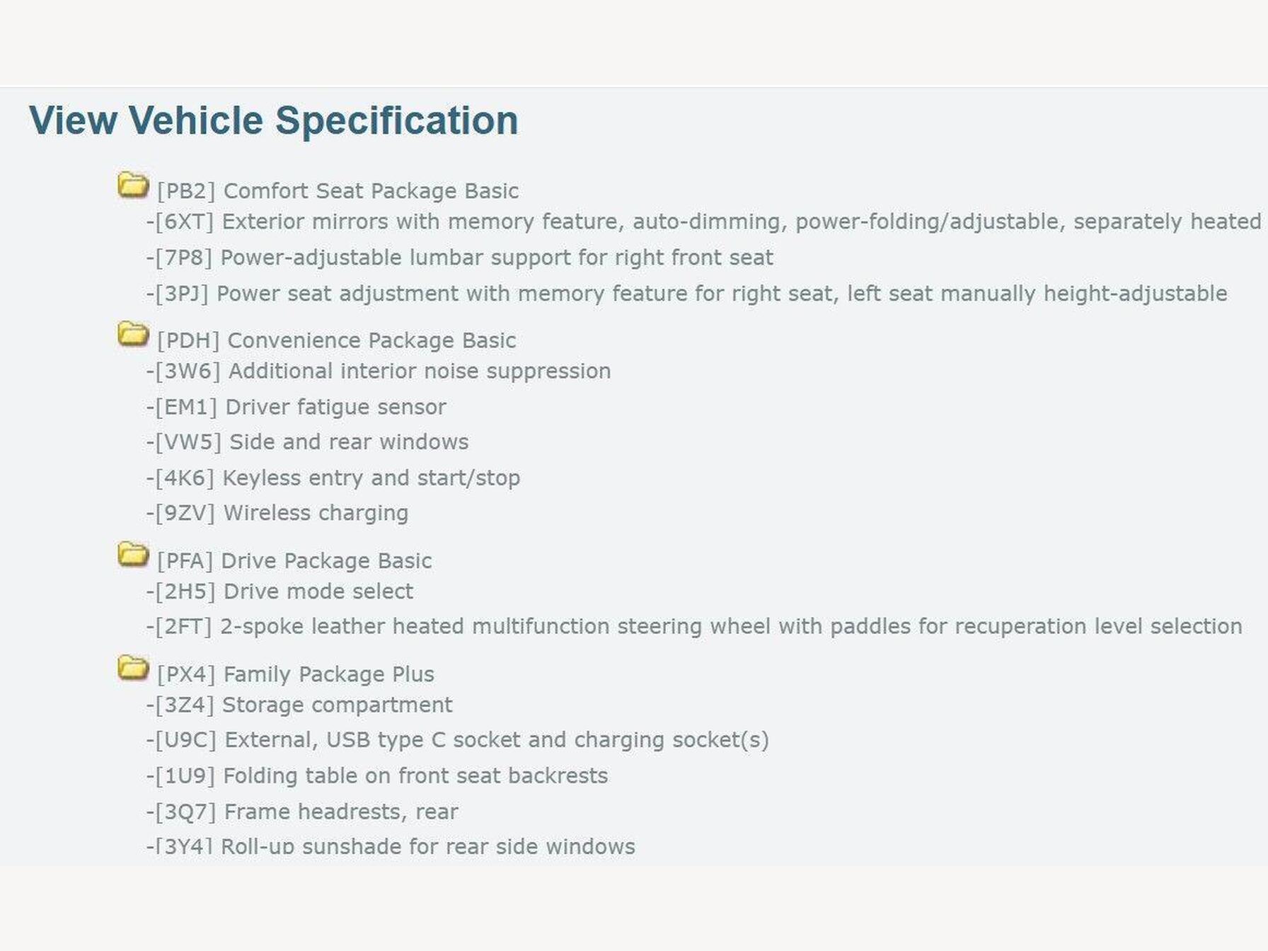Click the View Vehicle Specification heading
This screenshot has width=1268, height=951.
pyautogui.click(x=273, y=120)
